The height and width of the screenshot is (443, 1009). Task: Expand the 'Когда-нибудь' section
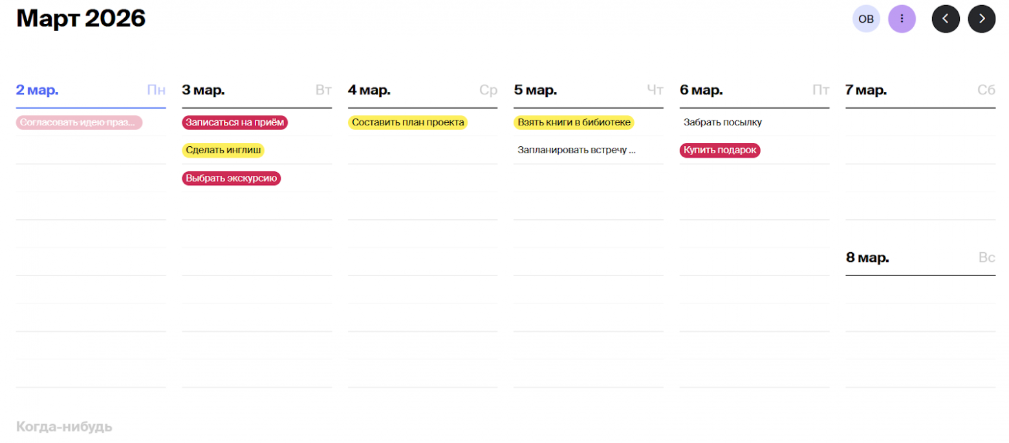click(x=64, y=427)
